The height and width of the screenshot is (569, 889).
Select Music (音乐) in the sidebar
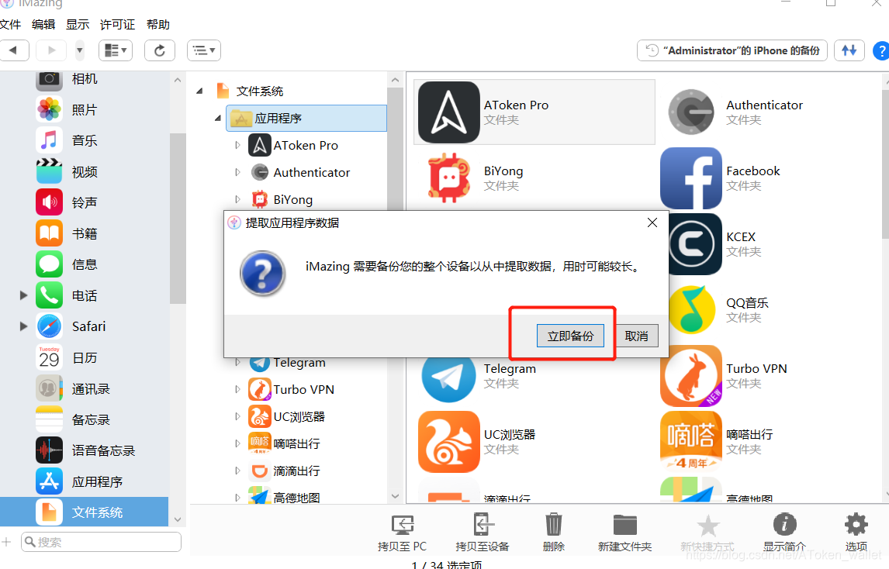tap(85, 140)
